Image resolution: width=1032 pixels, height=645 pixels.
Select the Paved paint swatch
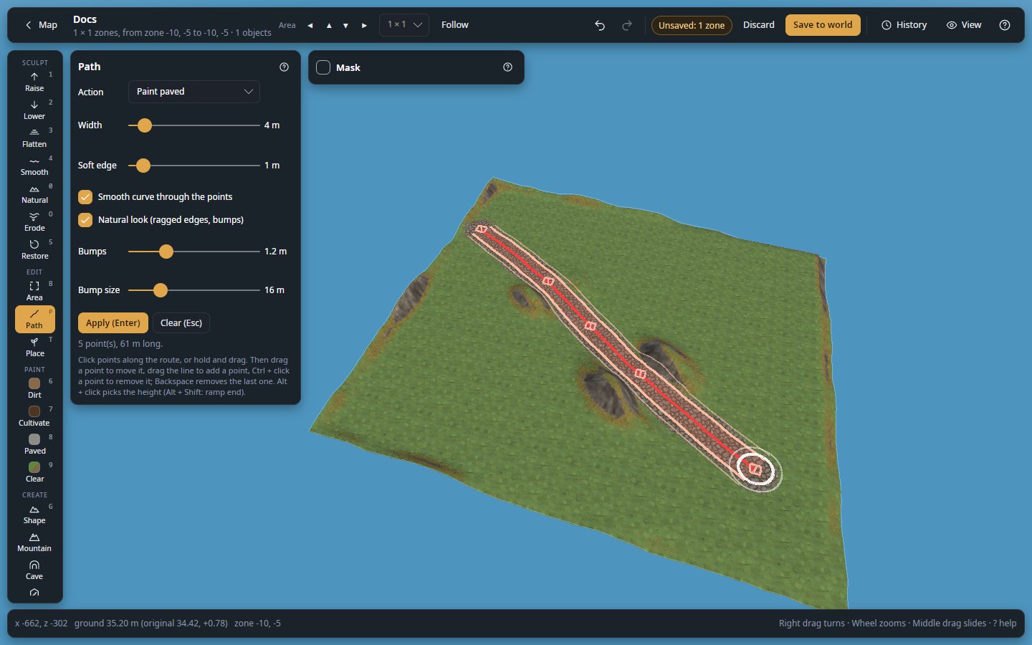click(x=34, y=444)
